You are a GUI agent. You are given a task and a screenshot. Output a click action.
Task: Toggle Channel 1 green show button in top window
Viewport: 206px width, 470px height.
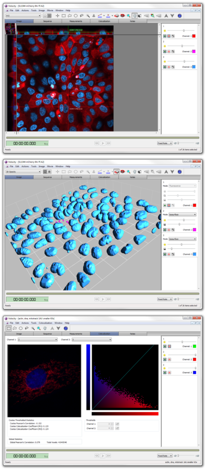(x=165, y=36)
